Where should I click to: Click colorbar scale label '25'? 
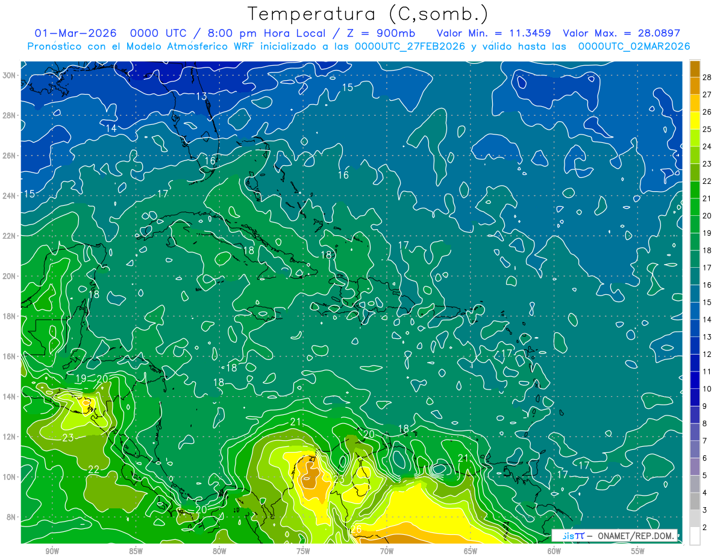pyautogui.click(x=707, y=129)
